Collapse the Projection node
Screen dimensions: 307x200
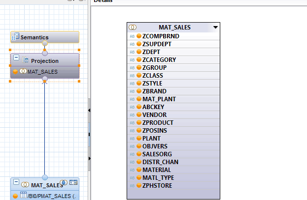(16, 57)
